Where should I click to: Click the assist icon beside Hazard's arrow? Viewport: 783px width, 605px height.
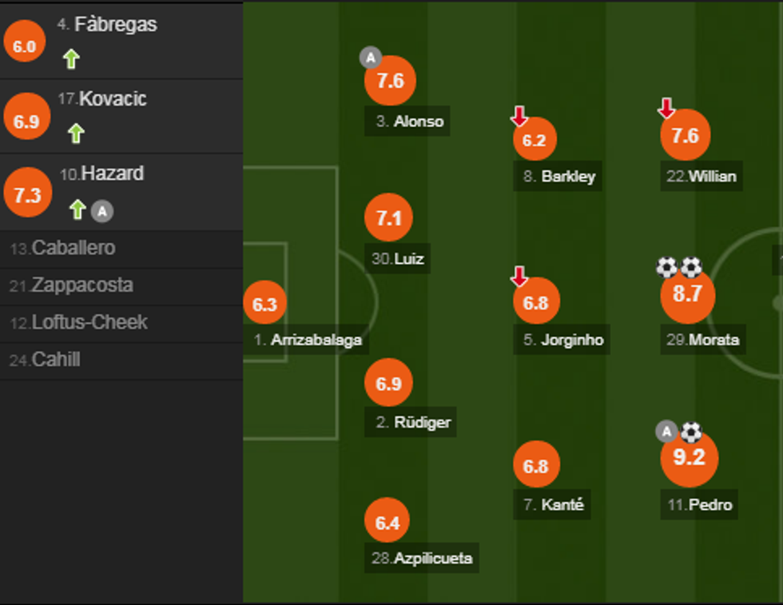pyautogui.click(x=101, y=211)
